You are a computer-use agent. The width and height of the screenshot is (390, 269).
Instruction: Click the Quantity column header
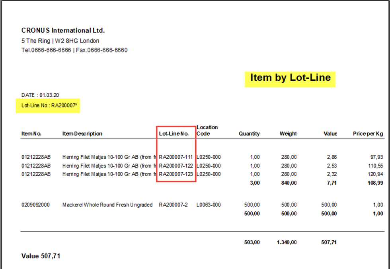[249, 134]
